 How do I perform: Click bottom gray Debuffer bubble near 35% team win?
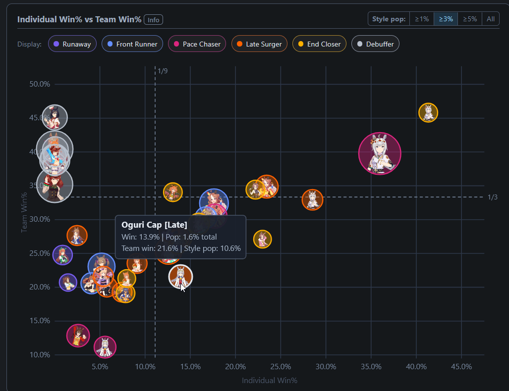point(55,185)
